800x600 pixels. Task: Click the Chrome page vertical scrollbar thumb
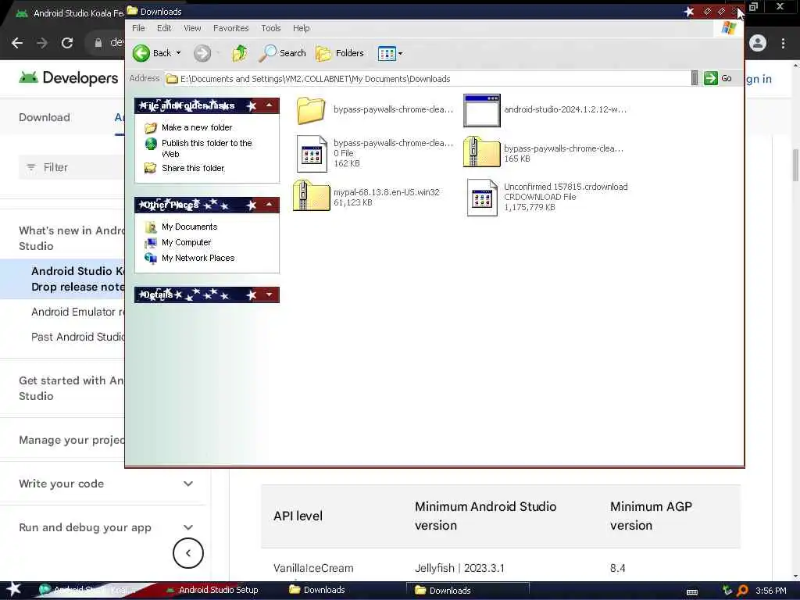tap(795, 164)
